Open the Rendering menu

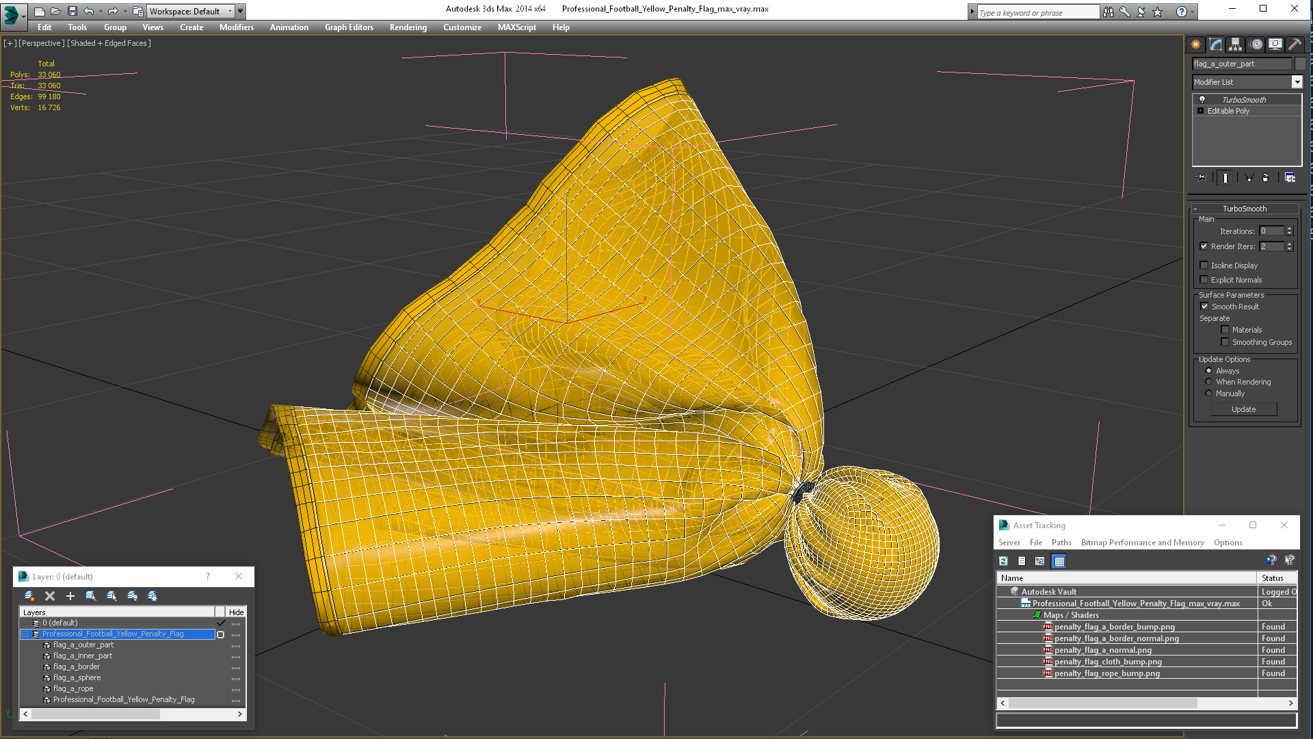(408, 27)
